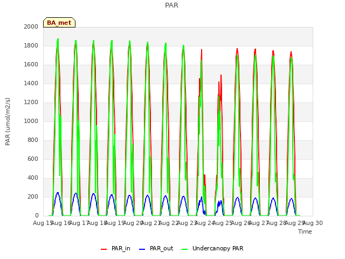Toggle the PAR_out legend label

tap(162, 248)
